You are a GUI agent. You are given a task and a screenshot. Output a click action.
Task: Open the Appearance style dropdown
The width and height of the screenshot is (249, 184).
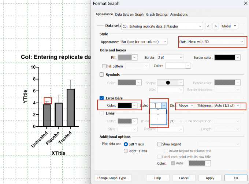(144, 42)
